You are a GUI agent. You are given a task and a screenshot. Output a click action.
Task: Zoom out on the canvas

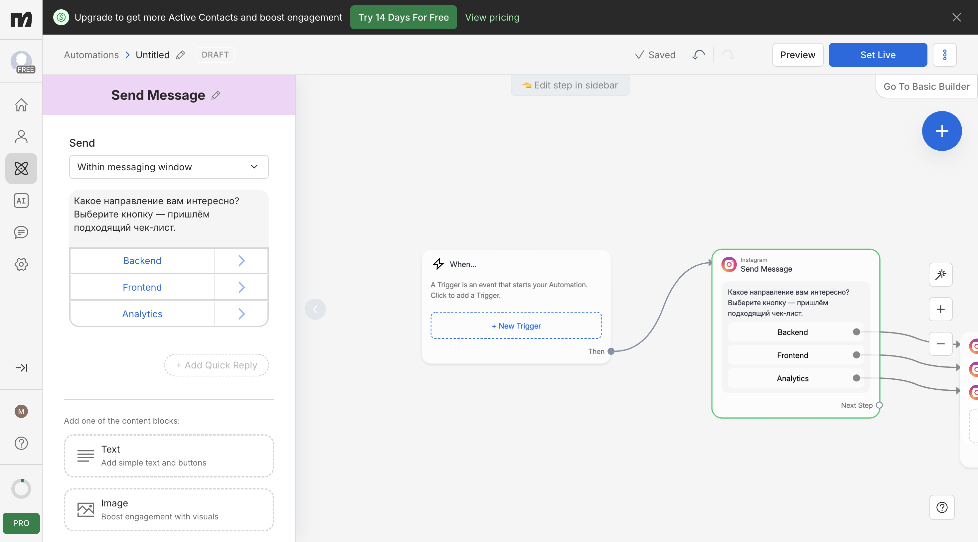(x=941, y=344)
